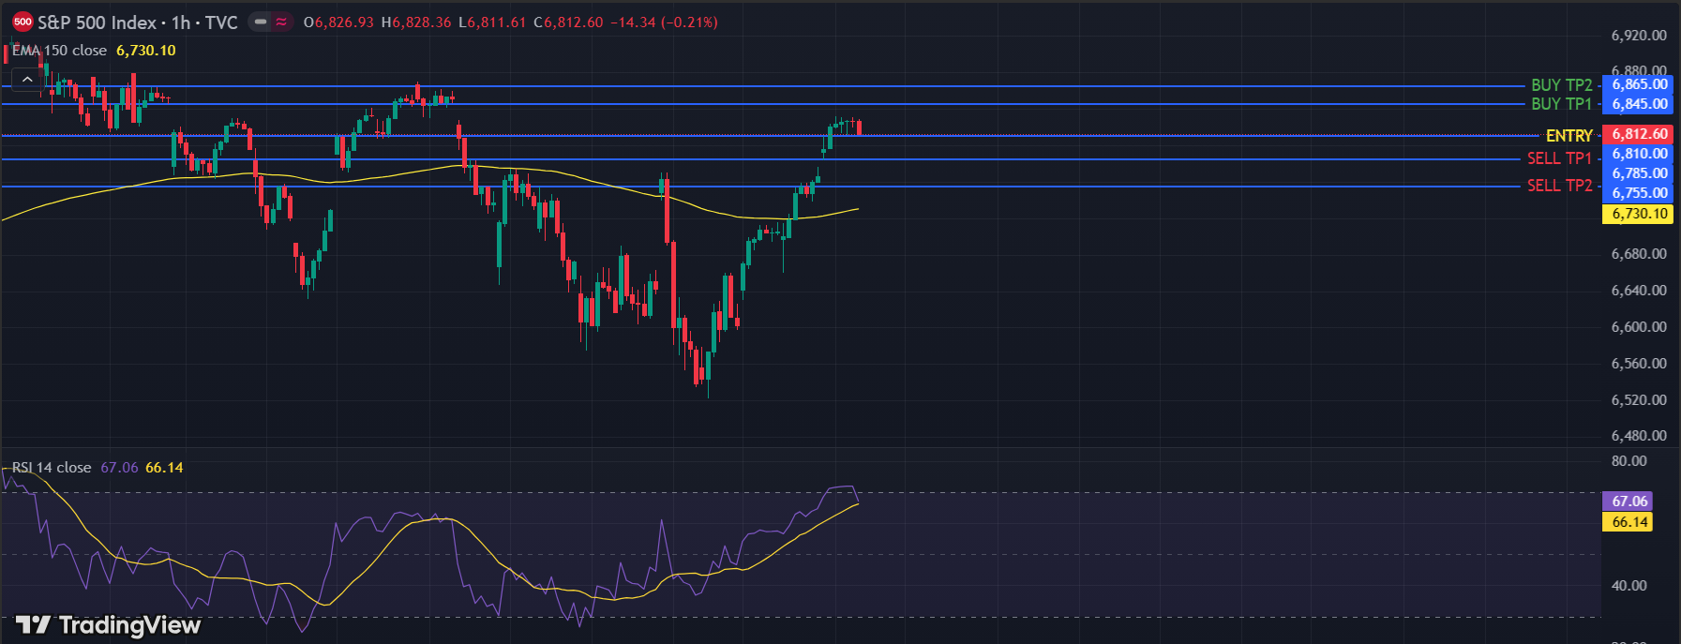Viewport: 1681px width, 644px height.
Task: Click the red 6,812.60 current price tag
Action: [x=1639, y=134]
